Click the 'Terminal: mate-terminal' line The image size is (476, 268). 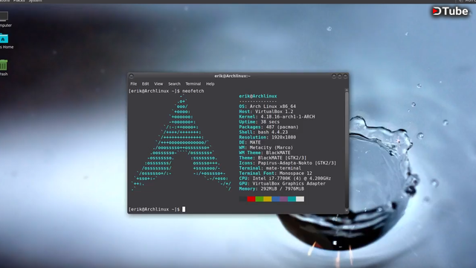pos(270,168)
